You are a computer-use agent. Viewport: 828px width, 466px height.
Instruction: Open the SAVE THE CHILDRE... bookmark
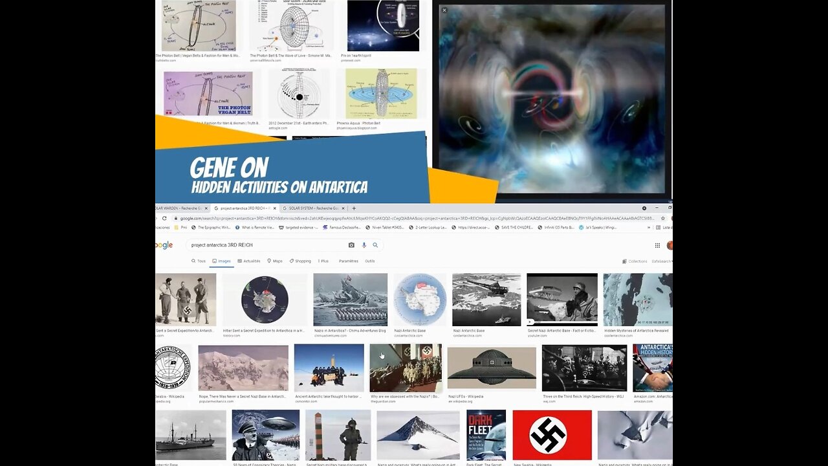coord(514,228)
